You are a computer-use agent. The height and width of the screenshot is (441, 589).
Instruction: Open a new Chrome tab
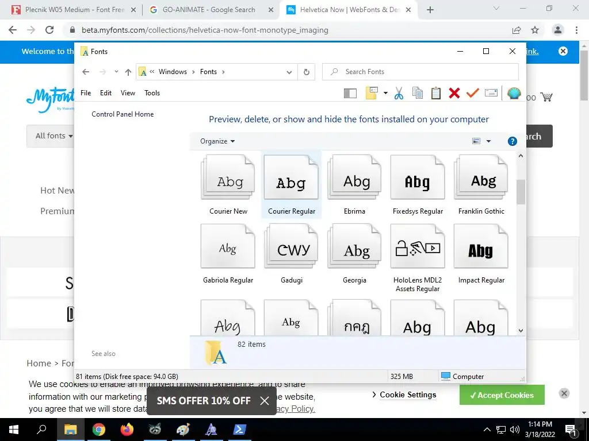(x=430, y=10)
